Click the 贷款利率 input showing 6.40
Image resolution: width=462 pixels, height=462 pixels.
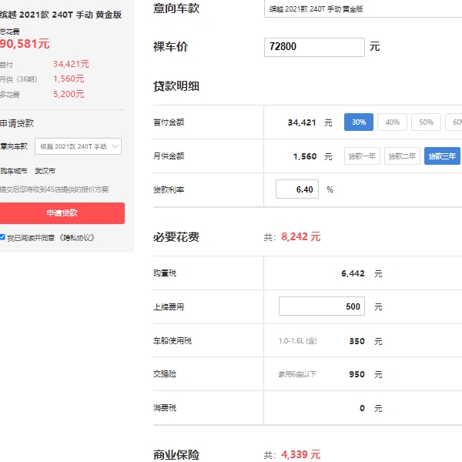coord(297,189)
